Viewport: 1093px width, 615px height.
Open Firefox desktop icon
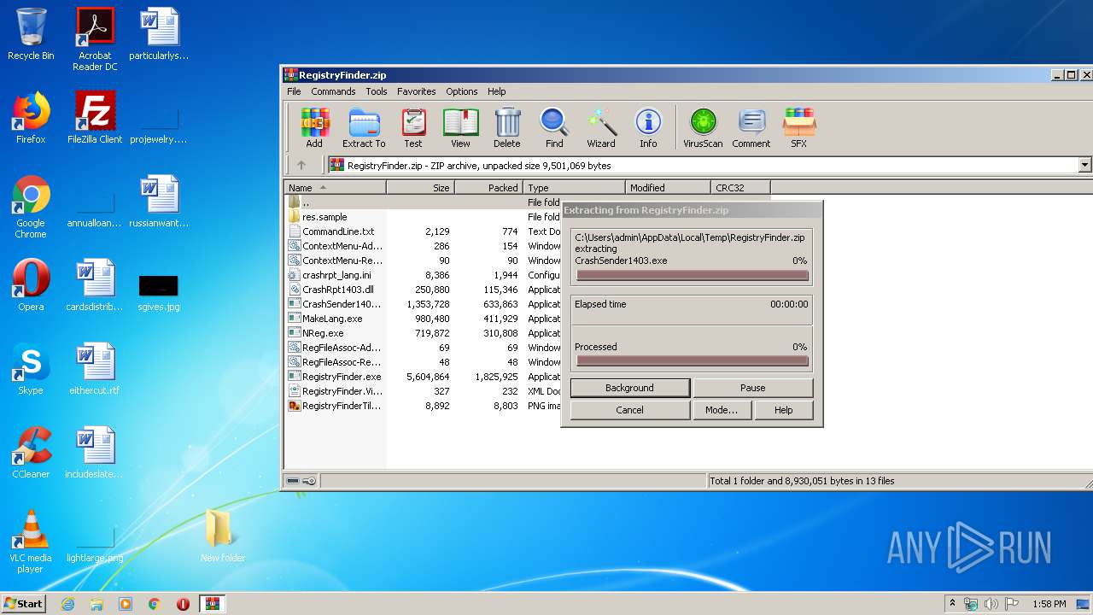(31, 118)
